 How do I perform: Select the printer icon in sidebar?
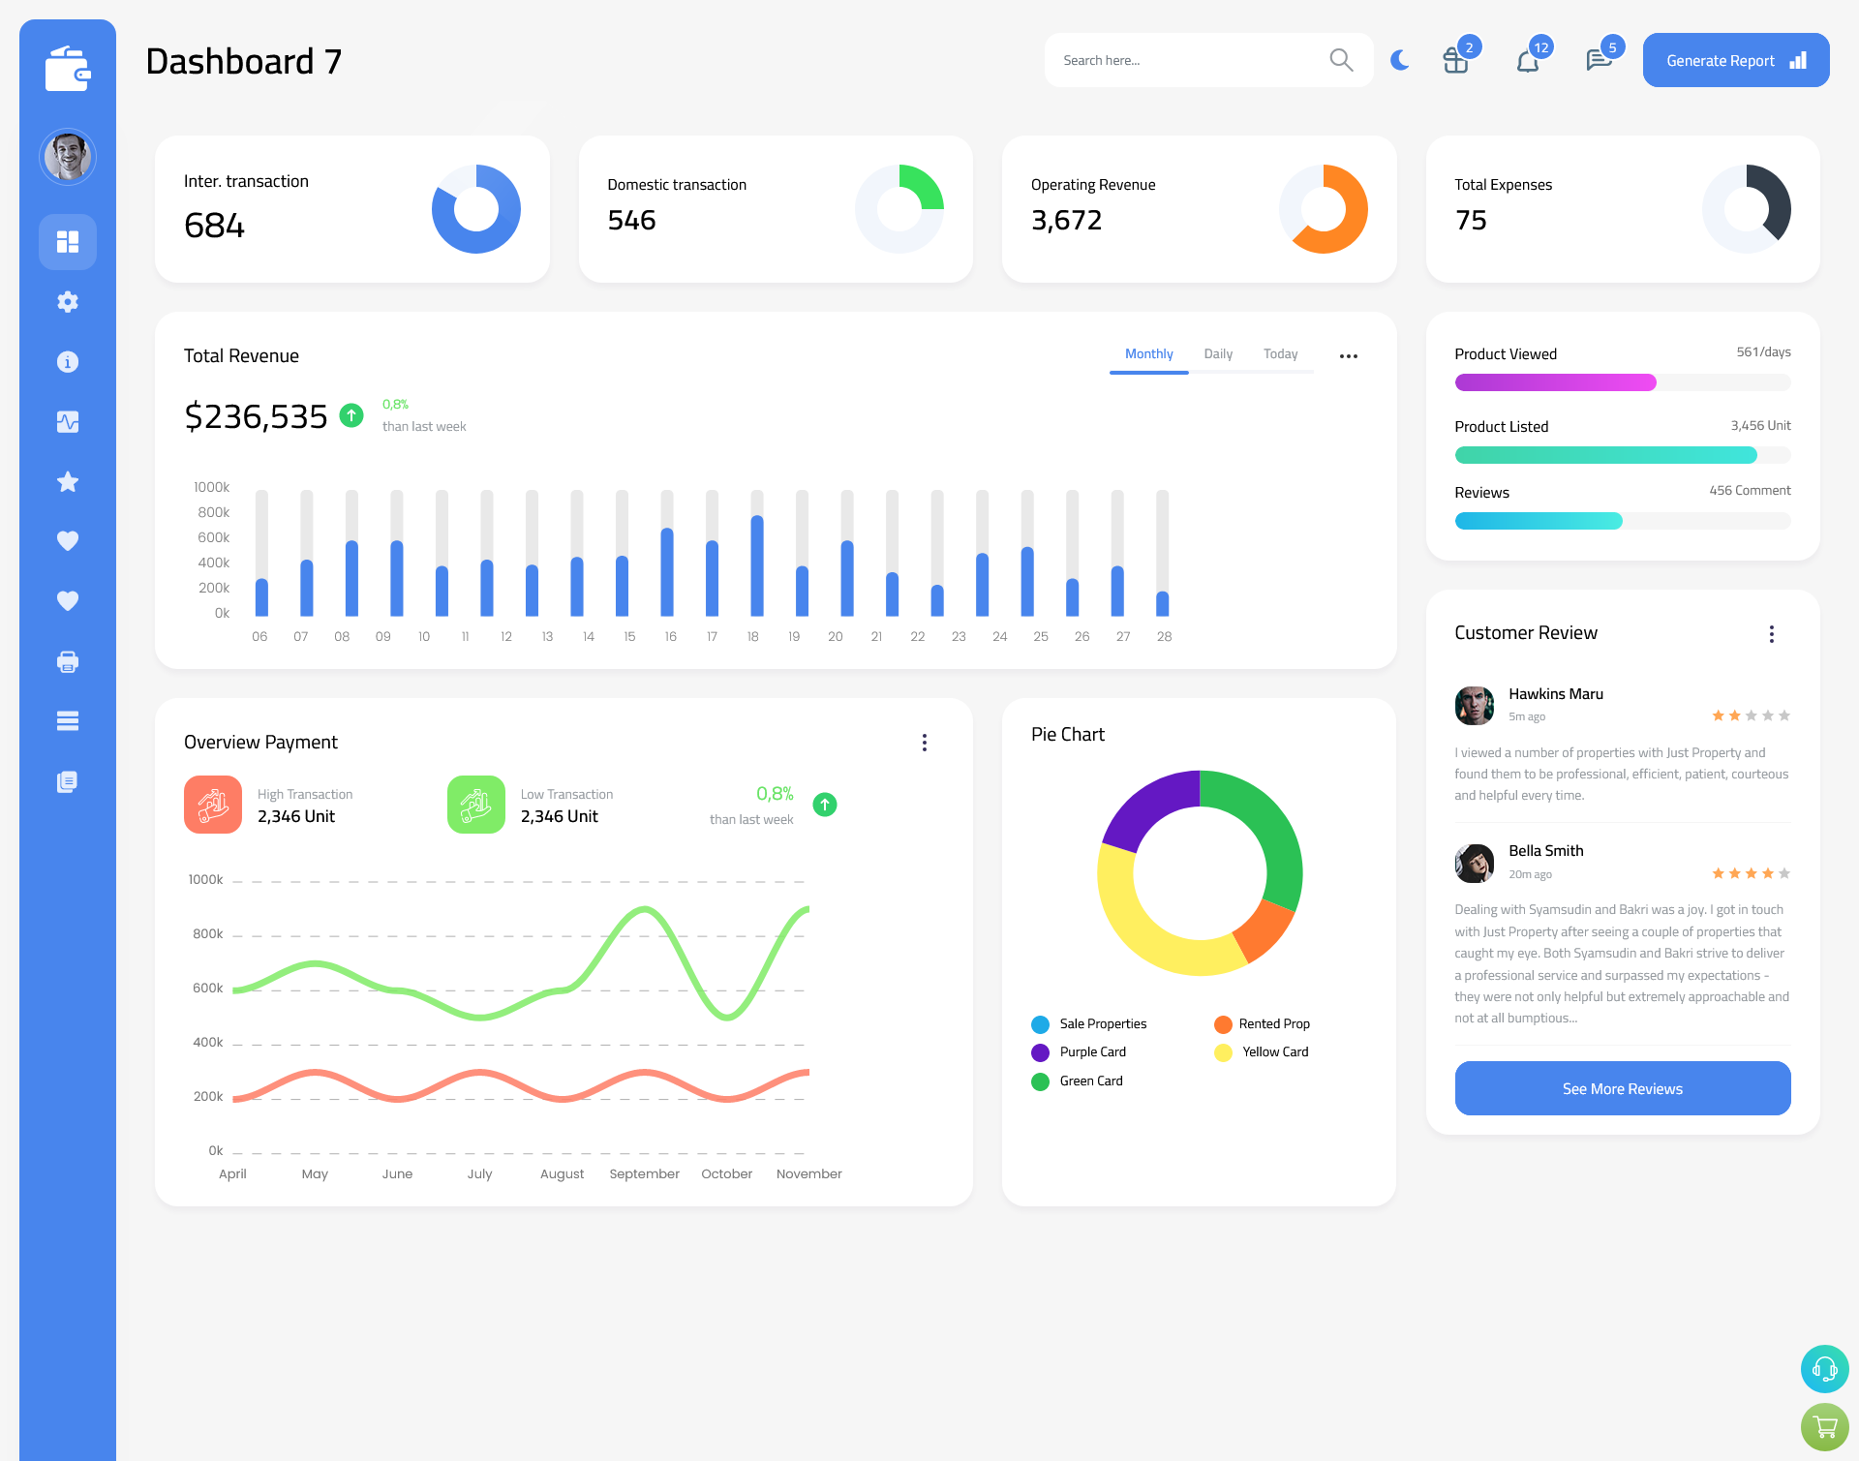tap(68, 661)
